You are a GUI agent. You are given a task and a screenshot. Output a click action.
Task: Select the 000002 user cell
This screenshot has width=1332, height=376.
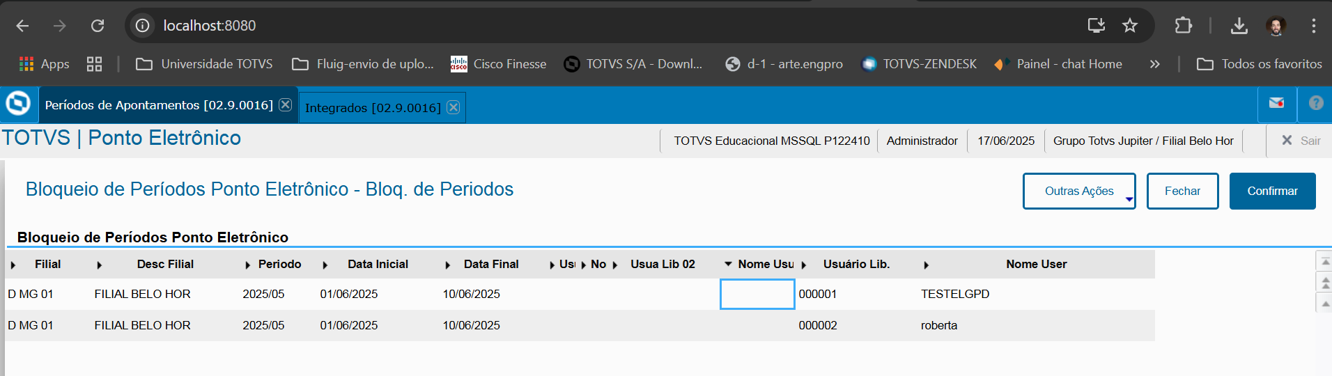tap(856, 325)
